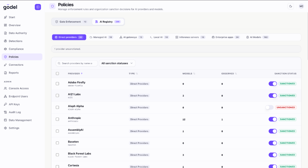Check the Adobe Firefly row checkbox
The image size is (308, 168).
(57, 84)
